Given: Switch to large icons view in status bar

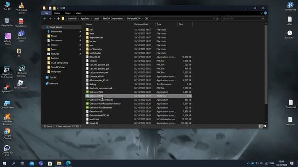Looking at the screenshot, I should (x=265, y=126).
